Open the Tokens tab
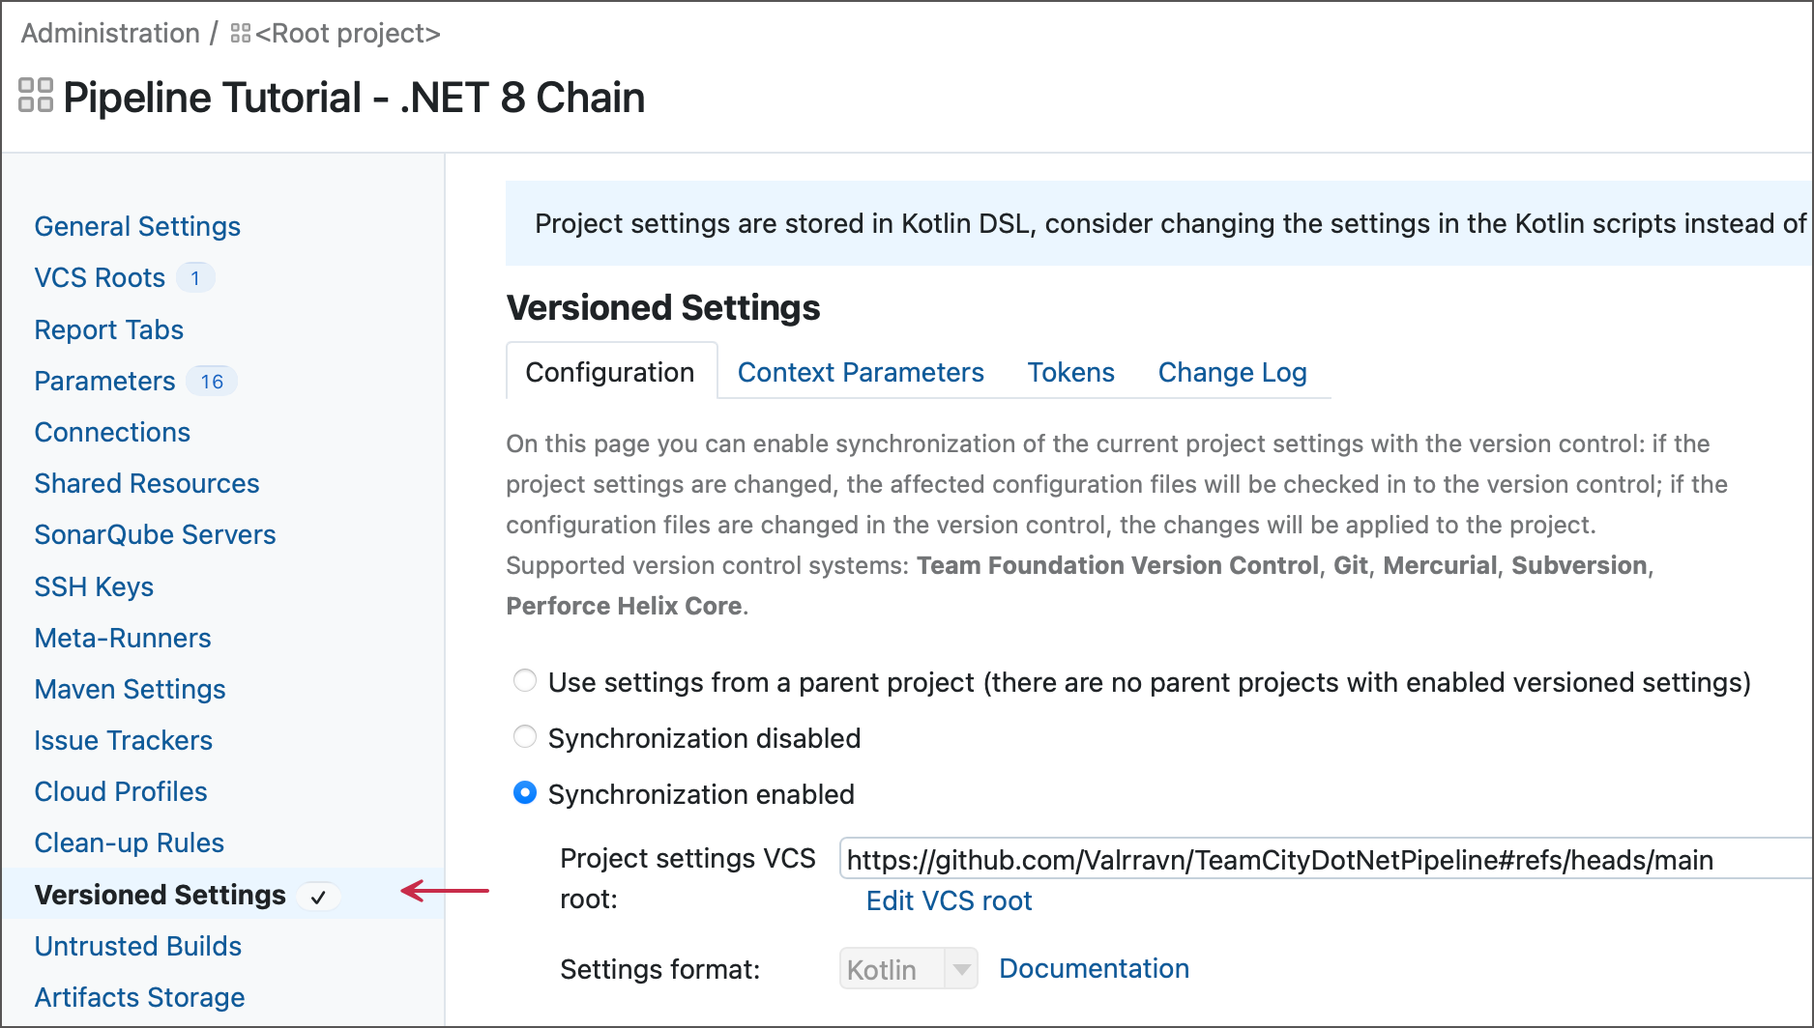Viewport: 1814px width, 1028px height. [1070, 372]
